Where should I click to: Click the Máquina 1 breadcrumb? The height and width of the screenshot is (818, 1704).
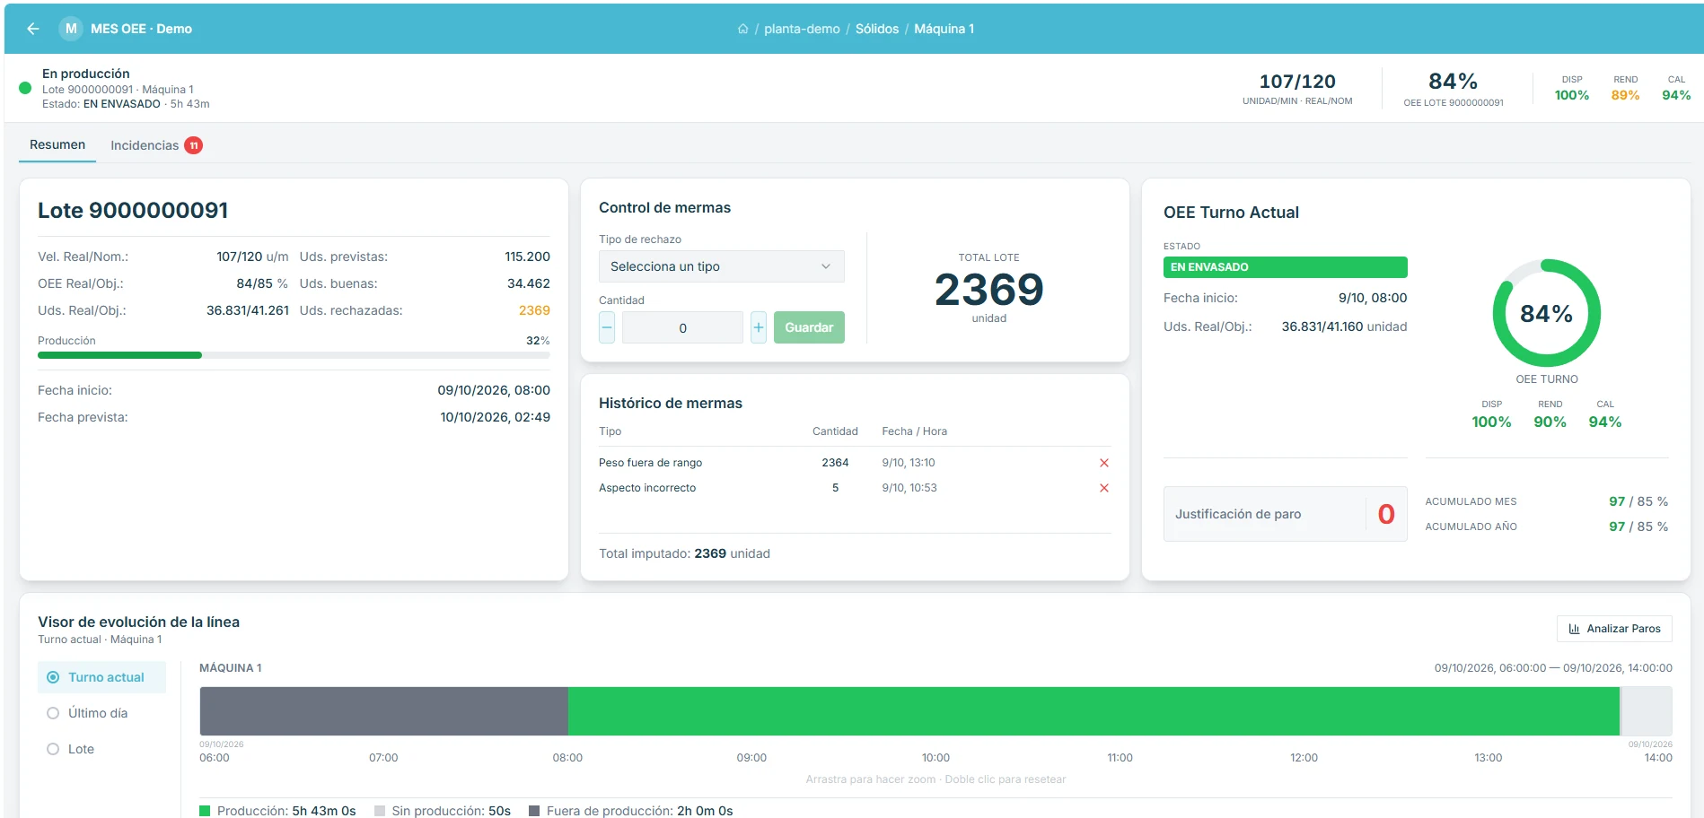pos(944,29)
